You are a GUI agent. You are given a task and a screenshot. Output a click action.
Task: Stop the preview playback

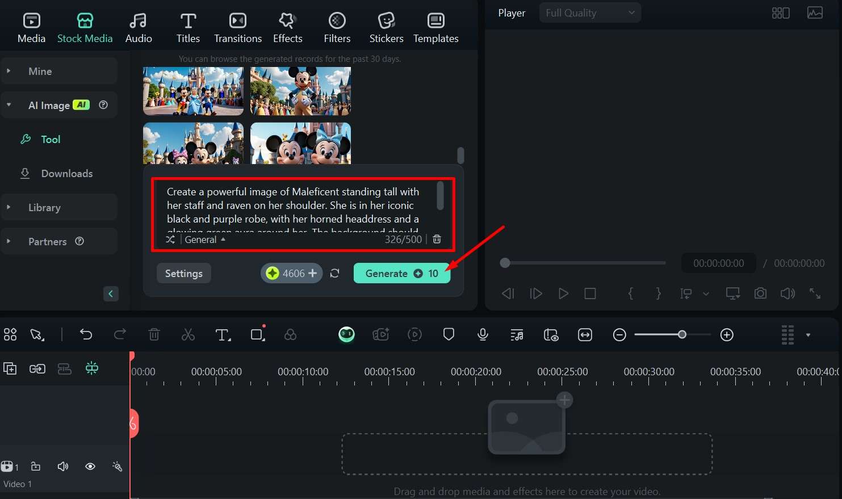click(590, 293)
